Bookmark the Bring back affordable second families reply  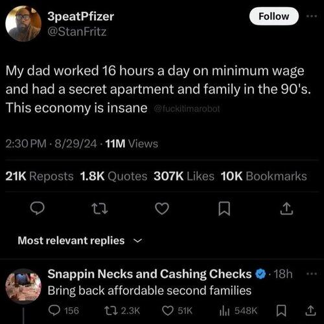[x=281, y=310]
